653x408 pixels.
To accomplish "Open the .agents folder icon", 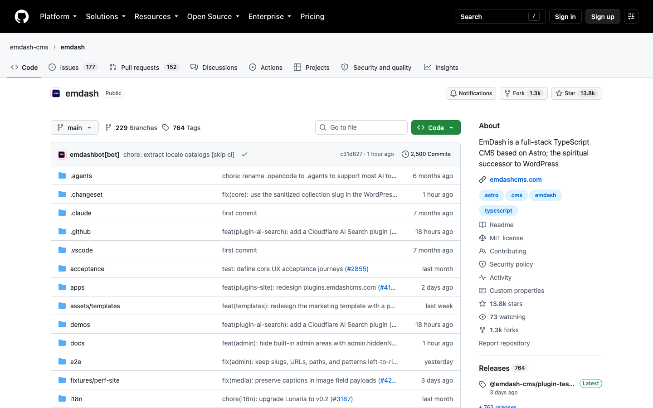I will click(62, 176).
